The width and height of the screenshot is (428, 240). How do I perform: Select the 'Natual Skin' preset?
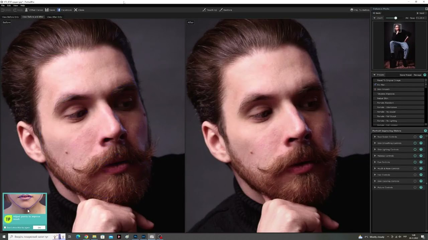click(x=399, y=98)
